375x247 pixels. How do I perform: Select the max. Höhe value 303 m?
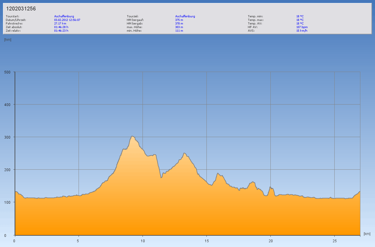point(179,27)
